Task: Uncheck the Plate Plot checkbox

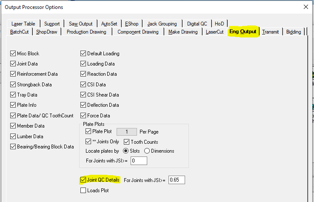Action: [x=88, y=132]
